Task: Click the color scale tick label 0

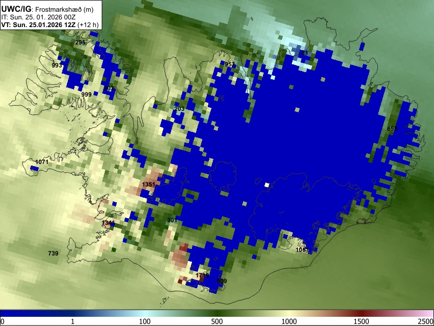Action: [x=3, y=321]
